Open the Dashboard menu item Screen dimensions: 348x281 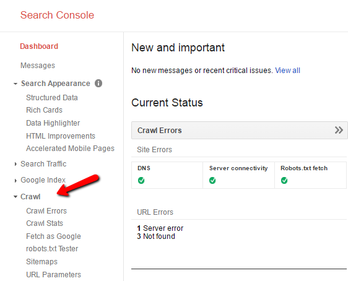[x=39, y=46]
